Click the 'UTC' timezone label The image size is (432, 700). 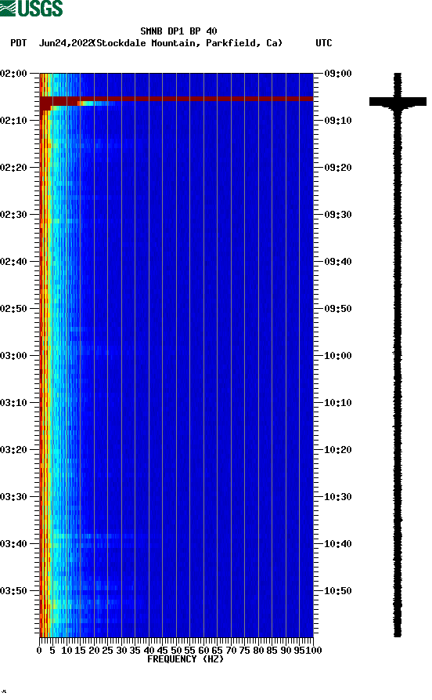point(324,43)
